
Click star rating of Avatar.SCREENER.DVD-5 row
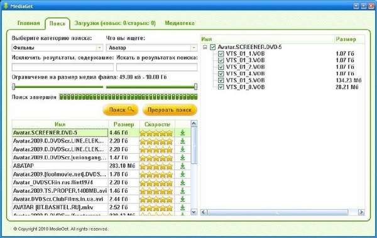[156, 133]
